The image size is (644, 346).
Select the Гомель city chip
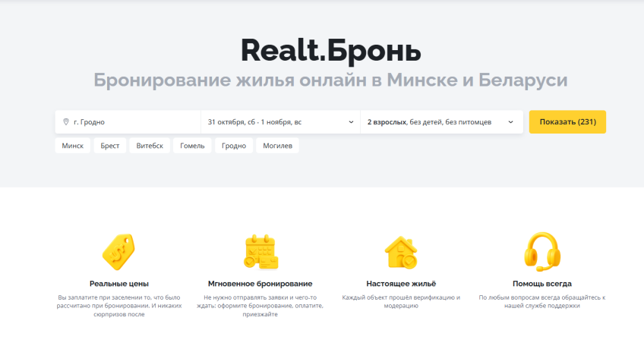tap(192, 146)
